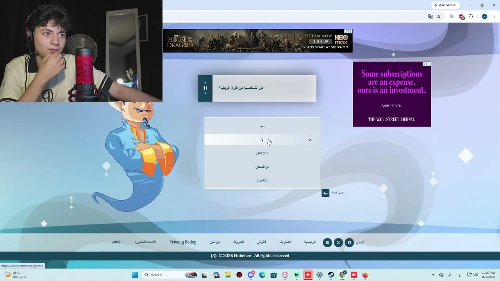The height and width of the screenshot is (281, 500).
Task: Open the round social icon left of X
Action: click(x=327, y=242)
